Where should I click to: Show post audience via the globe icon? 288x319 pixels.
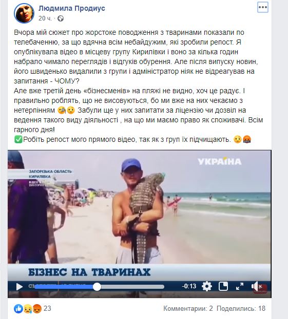tap(61, 19)
